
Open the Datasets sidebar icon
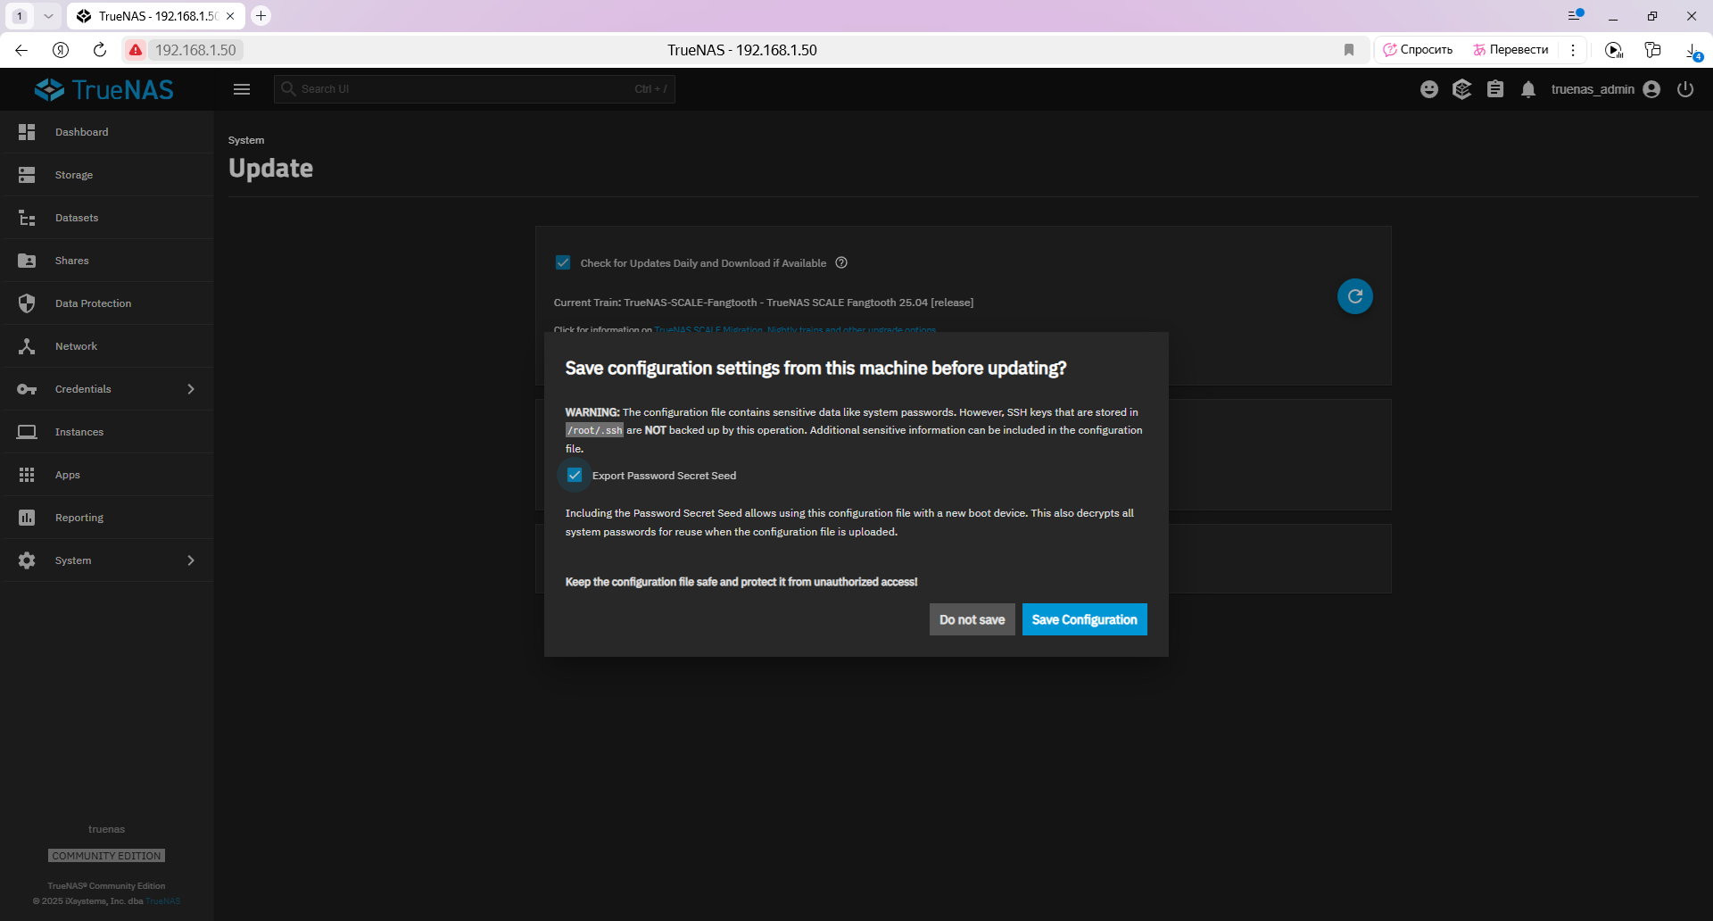pos(27,218)
